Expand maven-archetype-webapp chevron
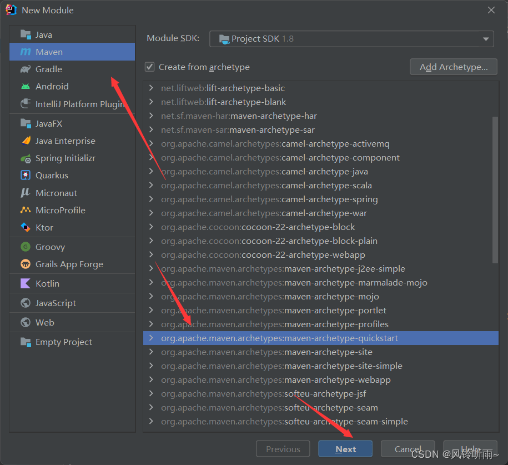Screen dimensions: 508x465 click(151, 380)
